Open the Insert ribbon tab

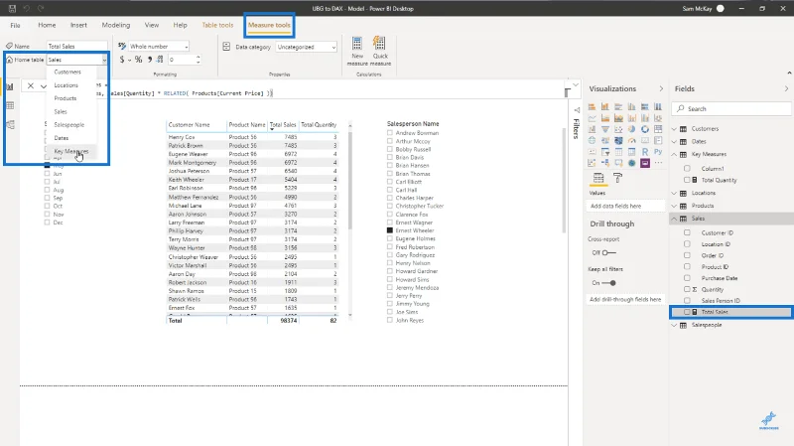coord(78,25)
